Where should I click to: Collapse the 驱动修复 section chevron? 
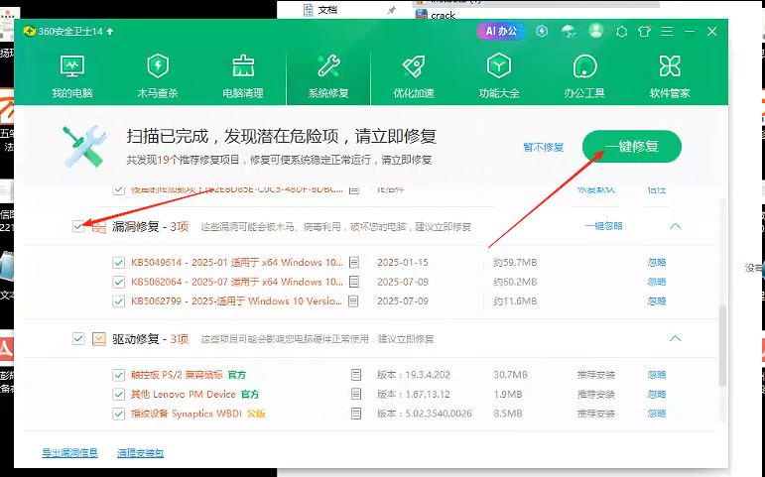676,338
